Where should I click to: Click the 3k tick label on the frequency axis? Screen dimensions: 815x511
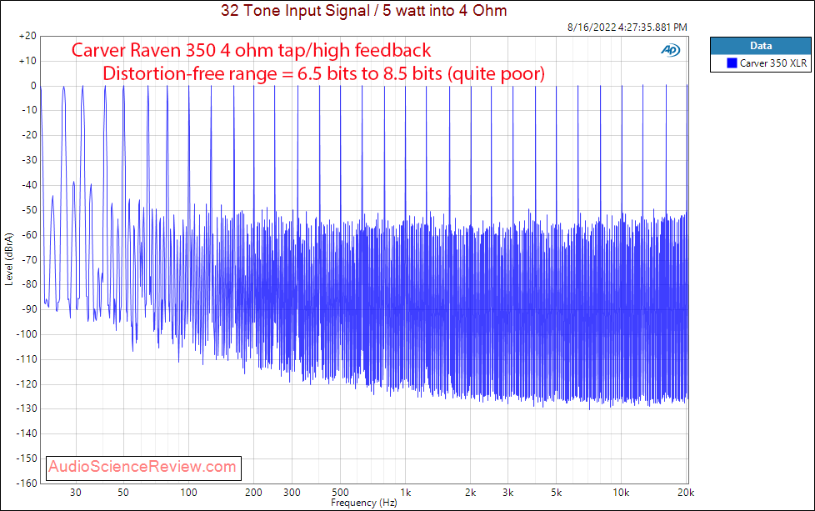tap(508, 493)
